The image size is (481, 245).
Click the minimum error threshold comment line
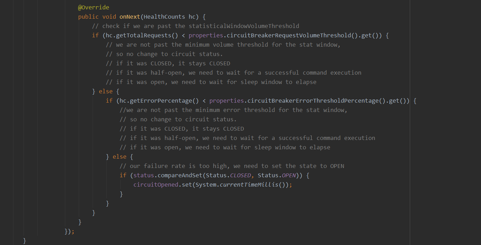[x=234, y=110]
